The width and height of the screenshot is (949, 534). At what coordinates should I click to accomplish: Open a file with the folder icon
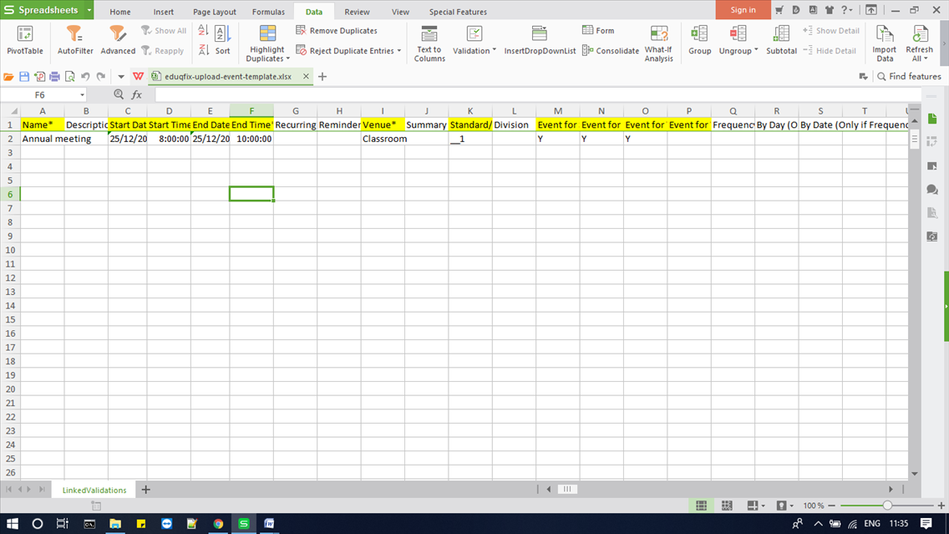tap(8, 76)
